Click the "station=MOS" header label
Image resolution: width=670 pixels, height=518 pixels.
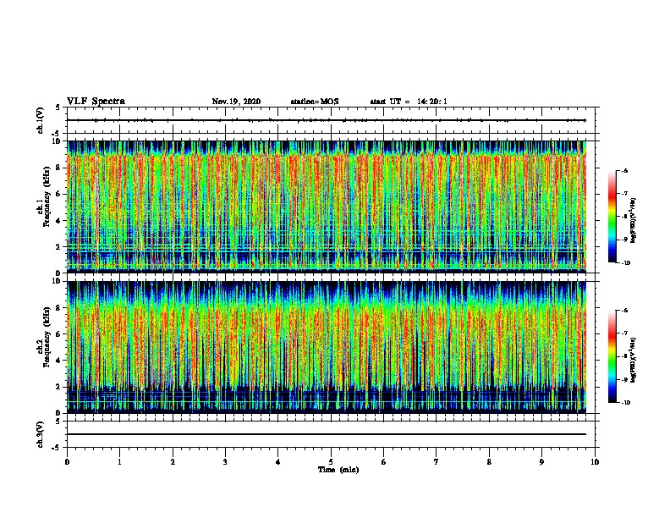point(315,102)
